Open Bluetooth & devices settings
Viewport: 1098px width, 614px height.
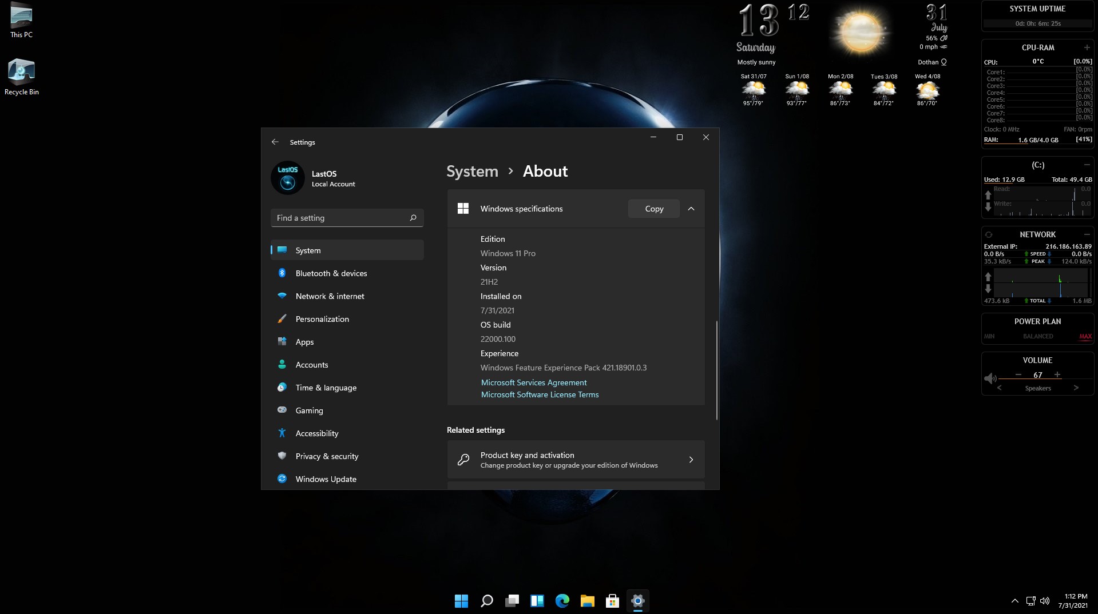coord(347,273)
